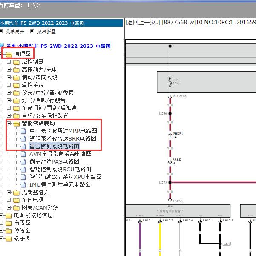
Task: Click the 布置图 folder icon
Action: click(x=9, y=223)
